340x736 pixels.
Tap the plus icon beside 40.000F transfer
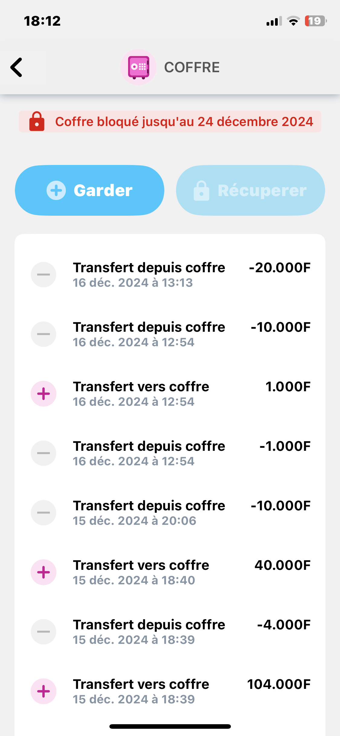[44, 572]
